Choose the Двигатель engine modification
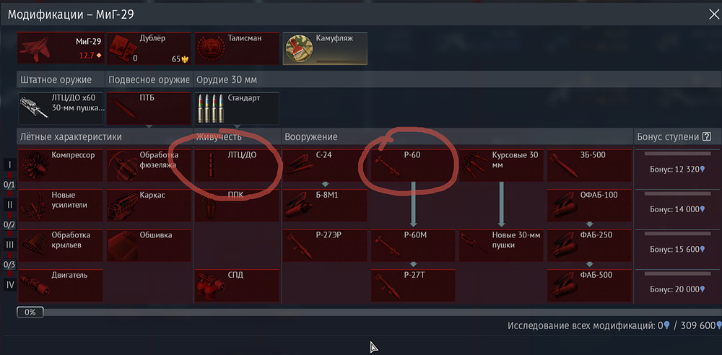 [61, 286]
